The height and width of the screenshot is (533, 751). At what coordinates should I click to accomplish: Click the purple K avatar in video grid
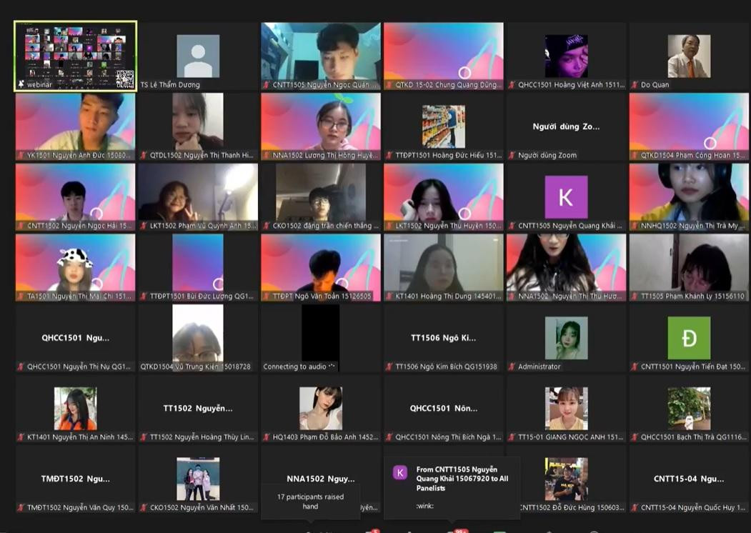(566, 196)
